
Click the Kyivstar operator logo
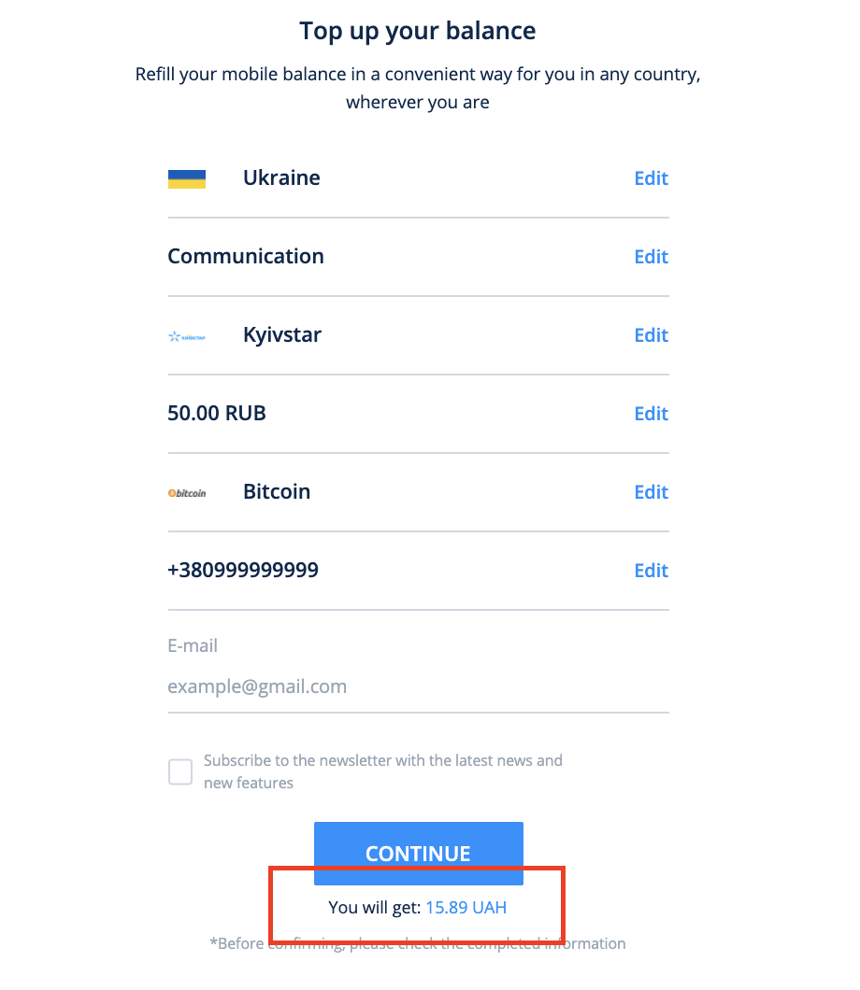[187, 335]
